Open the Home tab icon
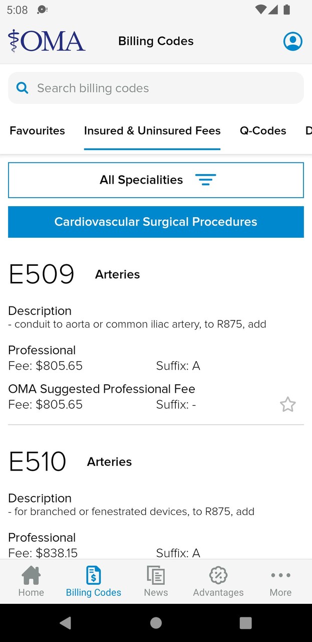Image resolution: width=312 pixels, height=642 pixels. 31,575
